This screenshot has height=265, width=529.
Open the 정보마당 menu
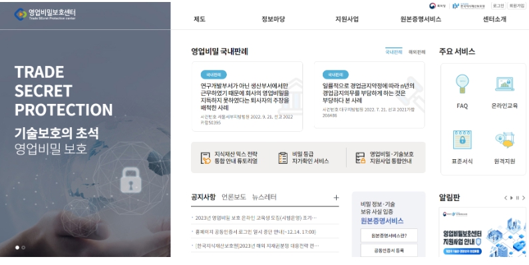[273, 19]
